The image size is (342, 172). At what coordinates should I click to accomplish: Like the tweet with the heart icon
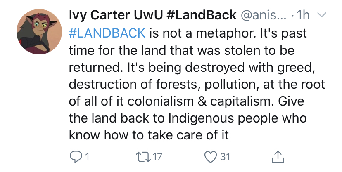[211, 157]
